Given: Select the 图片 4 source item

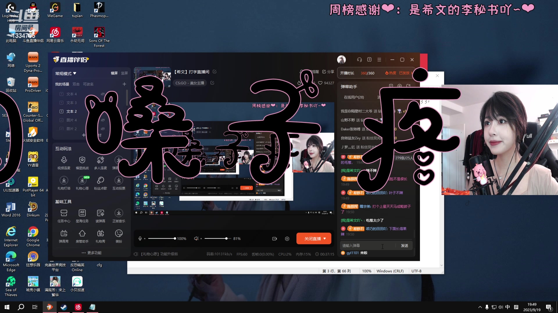Looking at the screenshot, I should (71, 120).
